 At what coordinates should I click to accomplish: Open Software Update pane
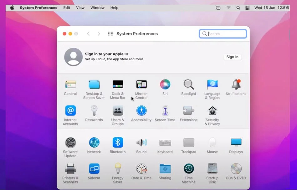coord(70,142)
